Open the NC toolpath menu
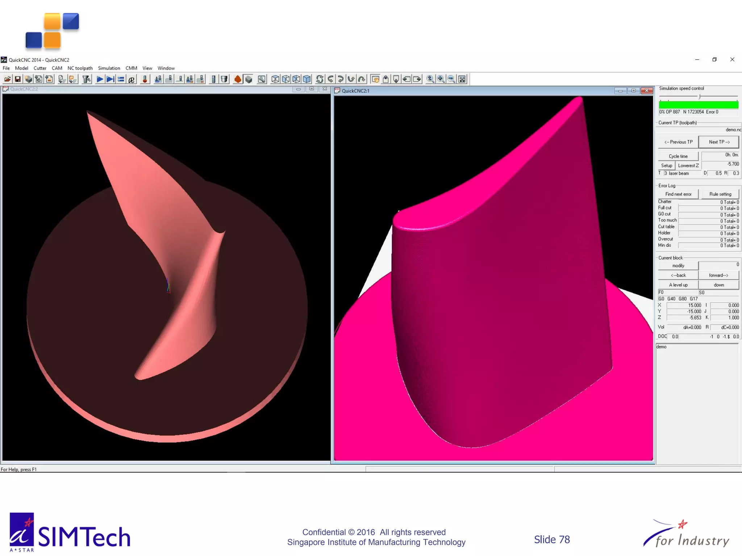The height and width of the screenshot is (556, 742). pos(80,68)
